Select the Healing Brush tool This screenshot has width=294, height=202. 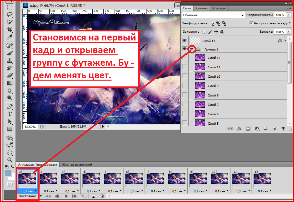coord(10,46)
